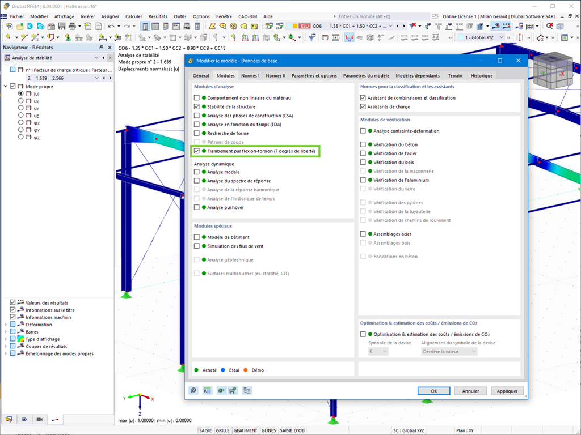Open the Symbole de la devise dropdown
The image size is (581, 435).
378,351
